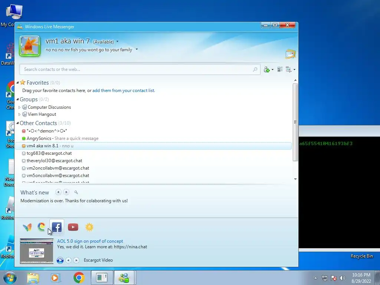Screen dimensions: 380x285
Task: Click the Add a contact icon
Action: (x=266, y=69)
